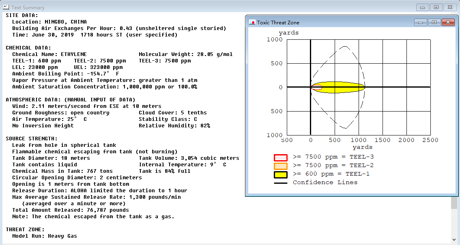Click 'Tank Diameter: 18 meters' text
460x245 pixels.
click(x=51, y=158)
